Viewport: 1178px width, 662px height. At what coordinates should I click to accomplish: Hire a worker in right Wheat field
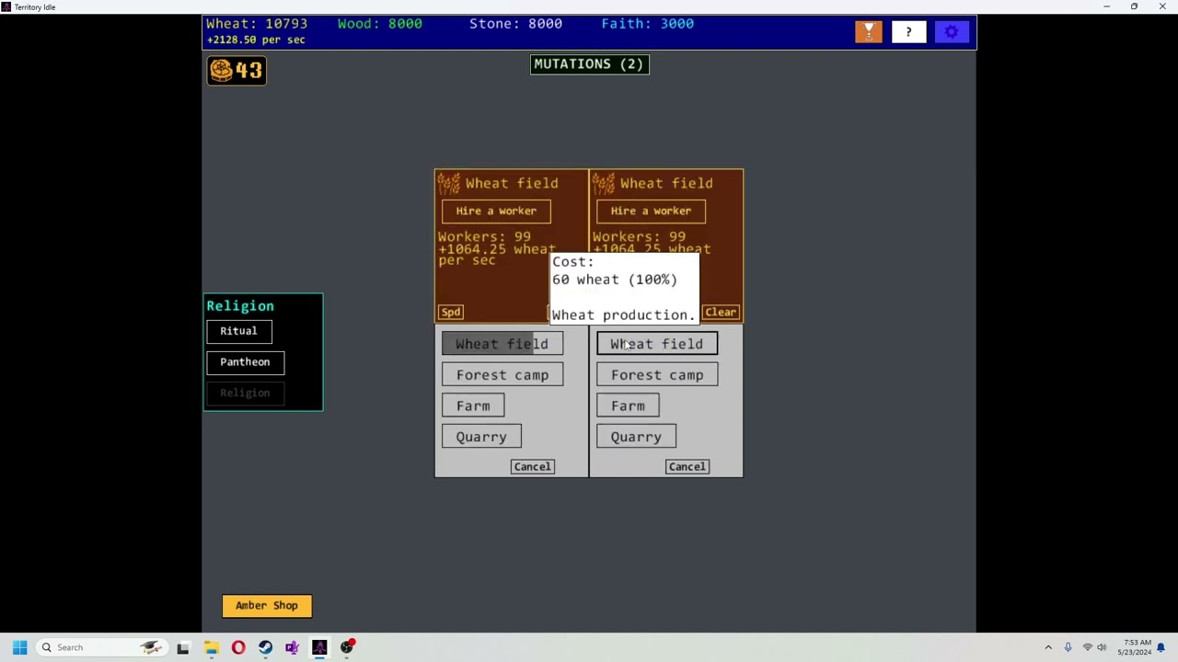point(651,211)
